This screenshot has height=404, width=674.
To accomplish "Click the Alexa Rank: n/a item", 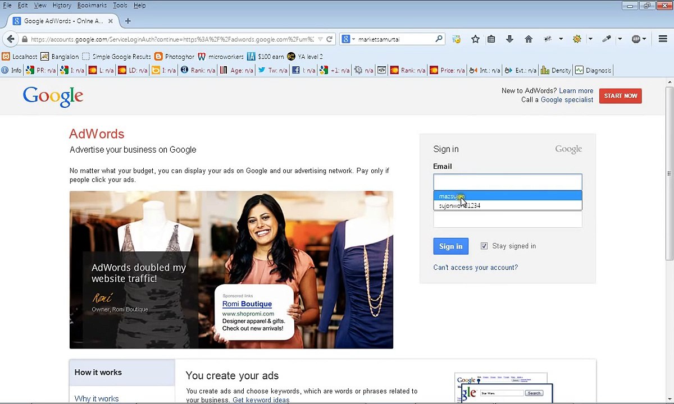I will (198, 71).
